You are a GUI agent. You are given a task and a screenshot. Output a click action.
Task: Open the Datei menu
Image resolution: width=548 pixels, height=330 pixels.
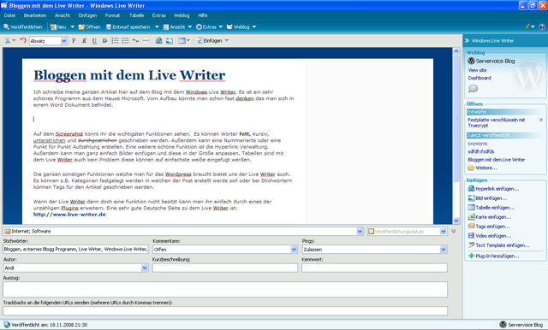[x=9, y=15]
